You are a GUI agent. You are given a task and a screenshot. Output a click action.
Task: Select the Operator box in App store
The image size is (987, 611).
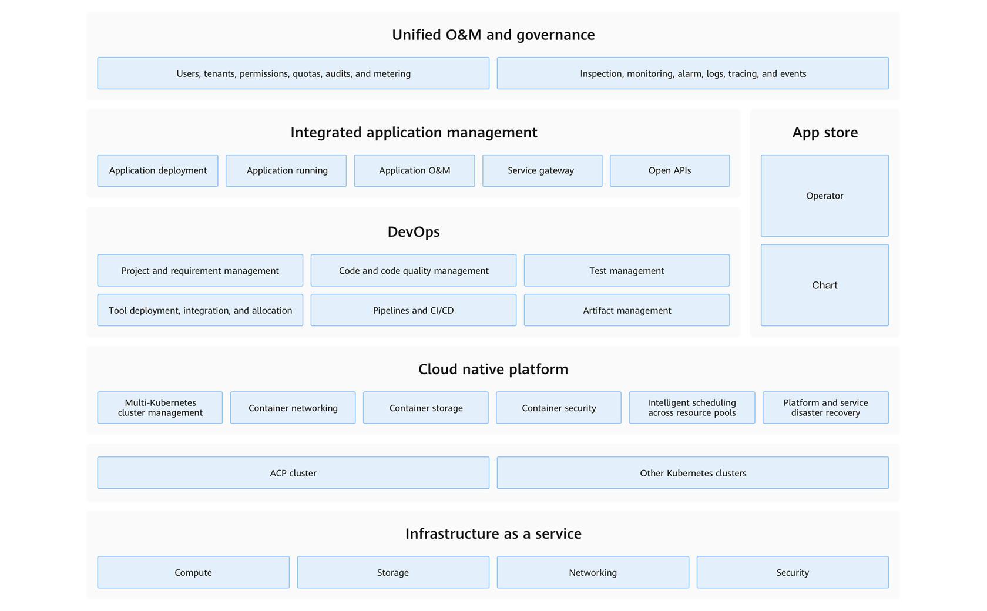[x=825, y=196]
